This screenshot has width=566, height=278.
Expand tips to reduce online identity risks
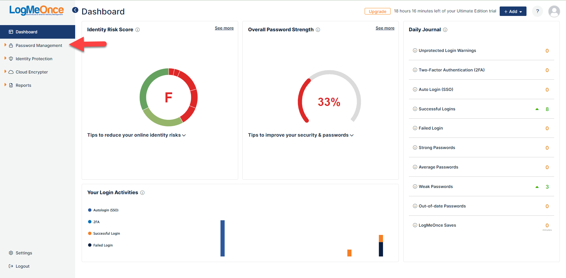[x=136, y=135]
